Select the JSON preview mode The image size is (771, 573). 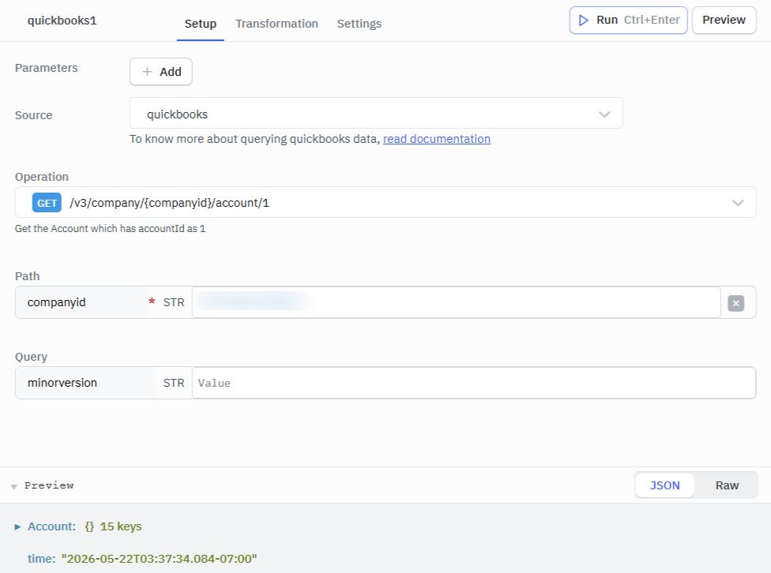665,485
